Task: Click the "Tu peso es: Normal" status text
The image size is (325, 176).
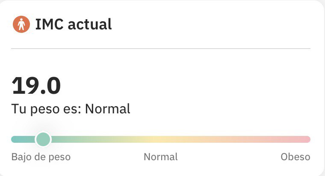Action: (x=71, y=109)
